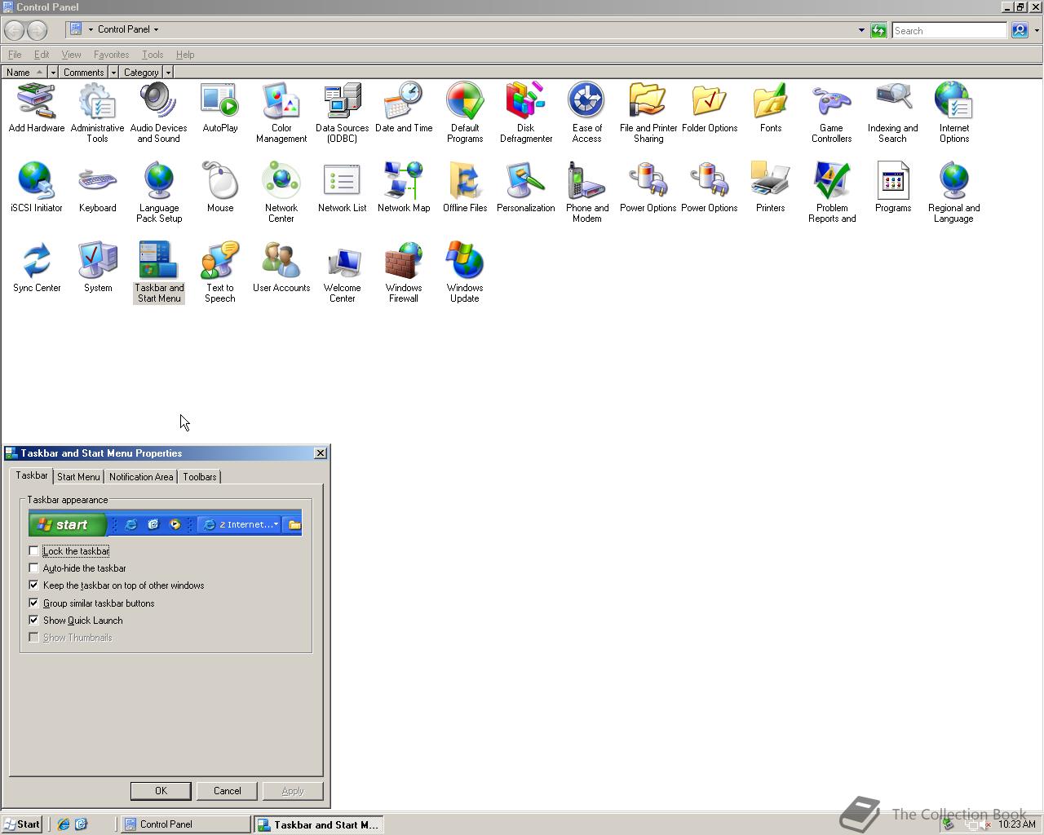Open User Accounts

tap(281, 267)
